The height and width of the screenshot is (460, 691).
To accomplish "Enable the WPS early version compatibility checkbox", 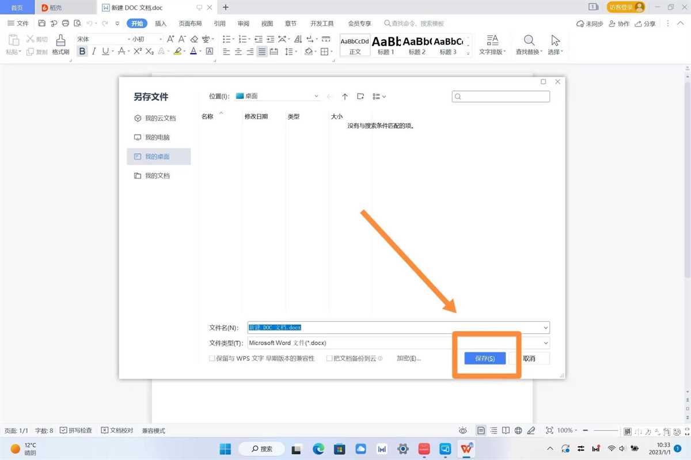I will [212, 359].
